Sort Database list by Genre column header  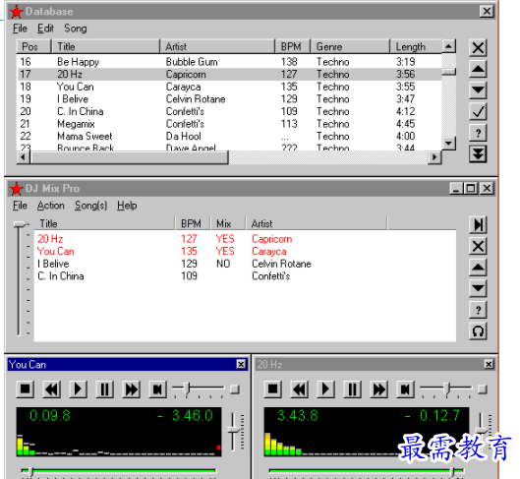tap(350, 47)
